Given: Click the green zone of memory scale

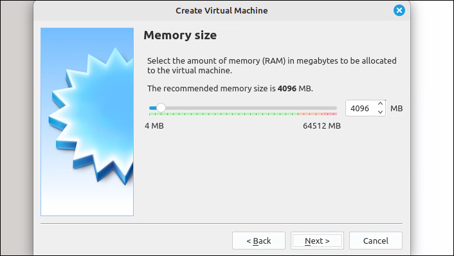Looking at the screenshot, I should pyautogui.click(x=224, y=114).
